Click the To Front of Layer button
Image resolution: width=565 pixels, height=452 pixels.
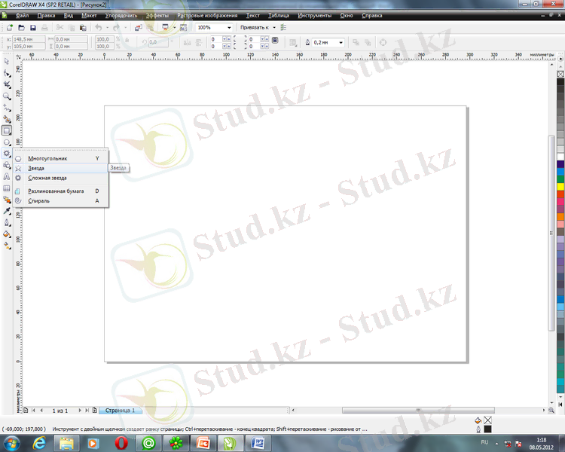tap(356, 42)
